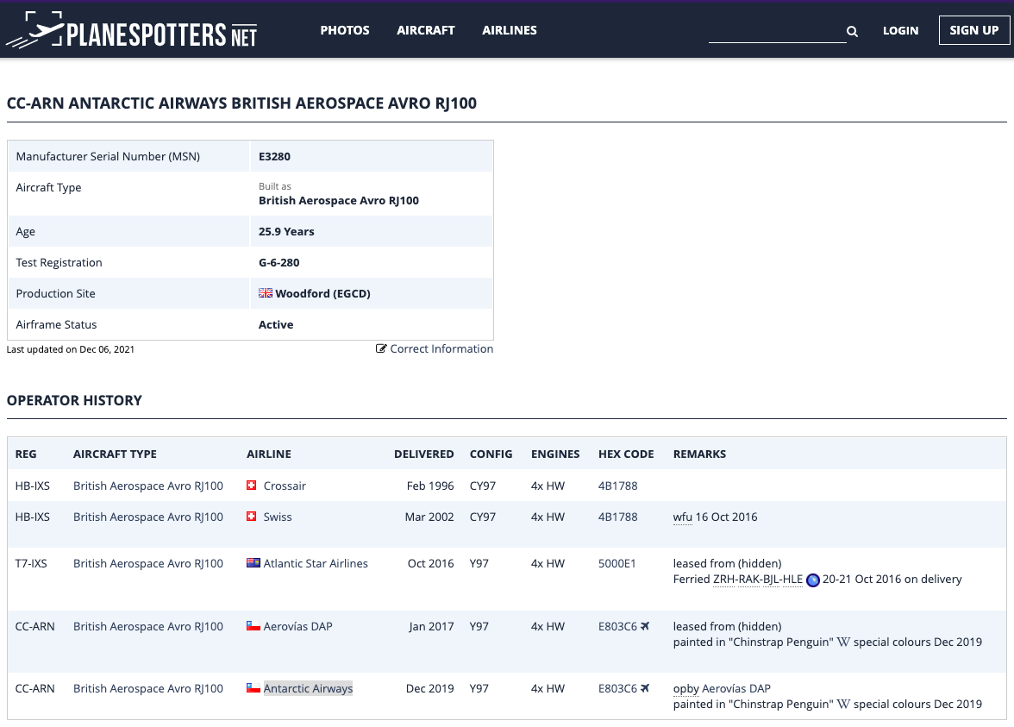The image size is (1014, 727).
Task: Click aircraft type link in Crossair row
Action: 148,486
